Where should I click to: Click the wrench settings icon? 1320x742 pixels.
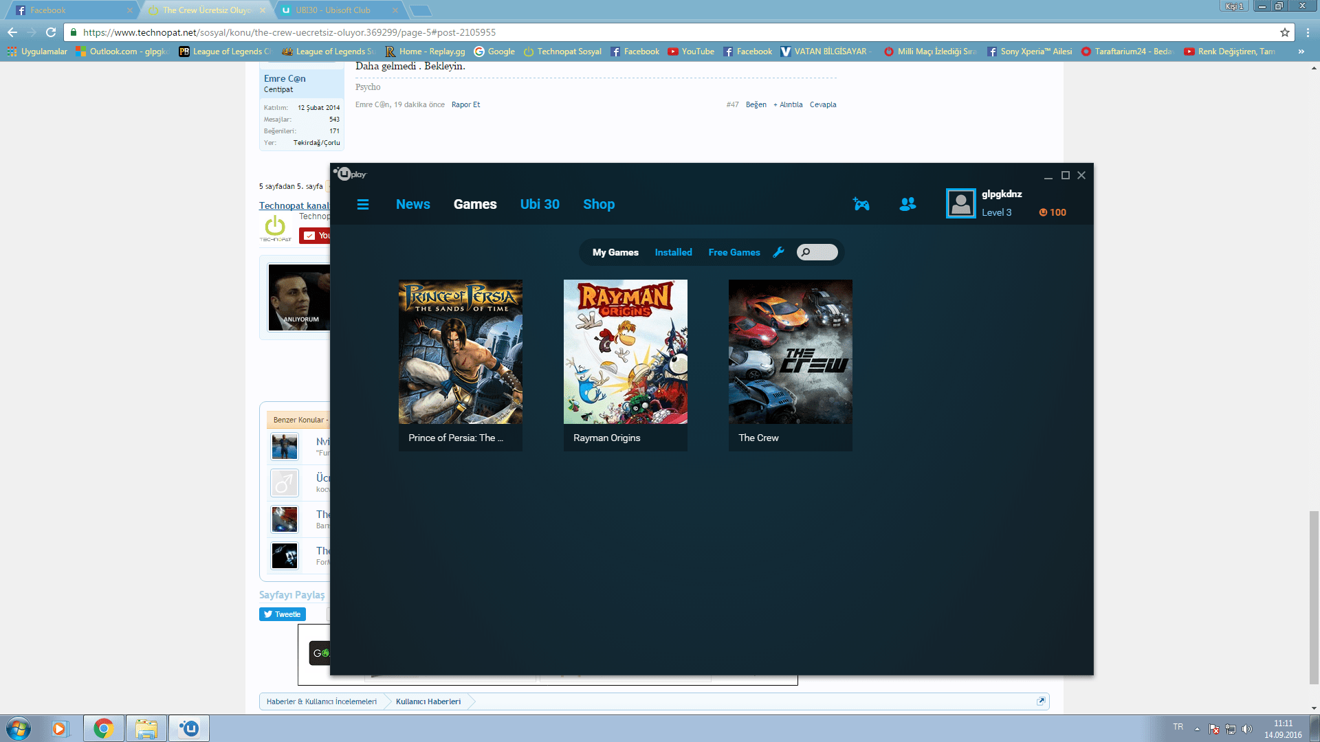coord(778,252)
